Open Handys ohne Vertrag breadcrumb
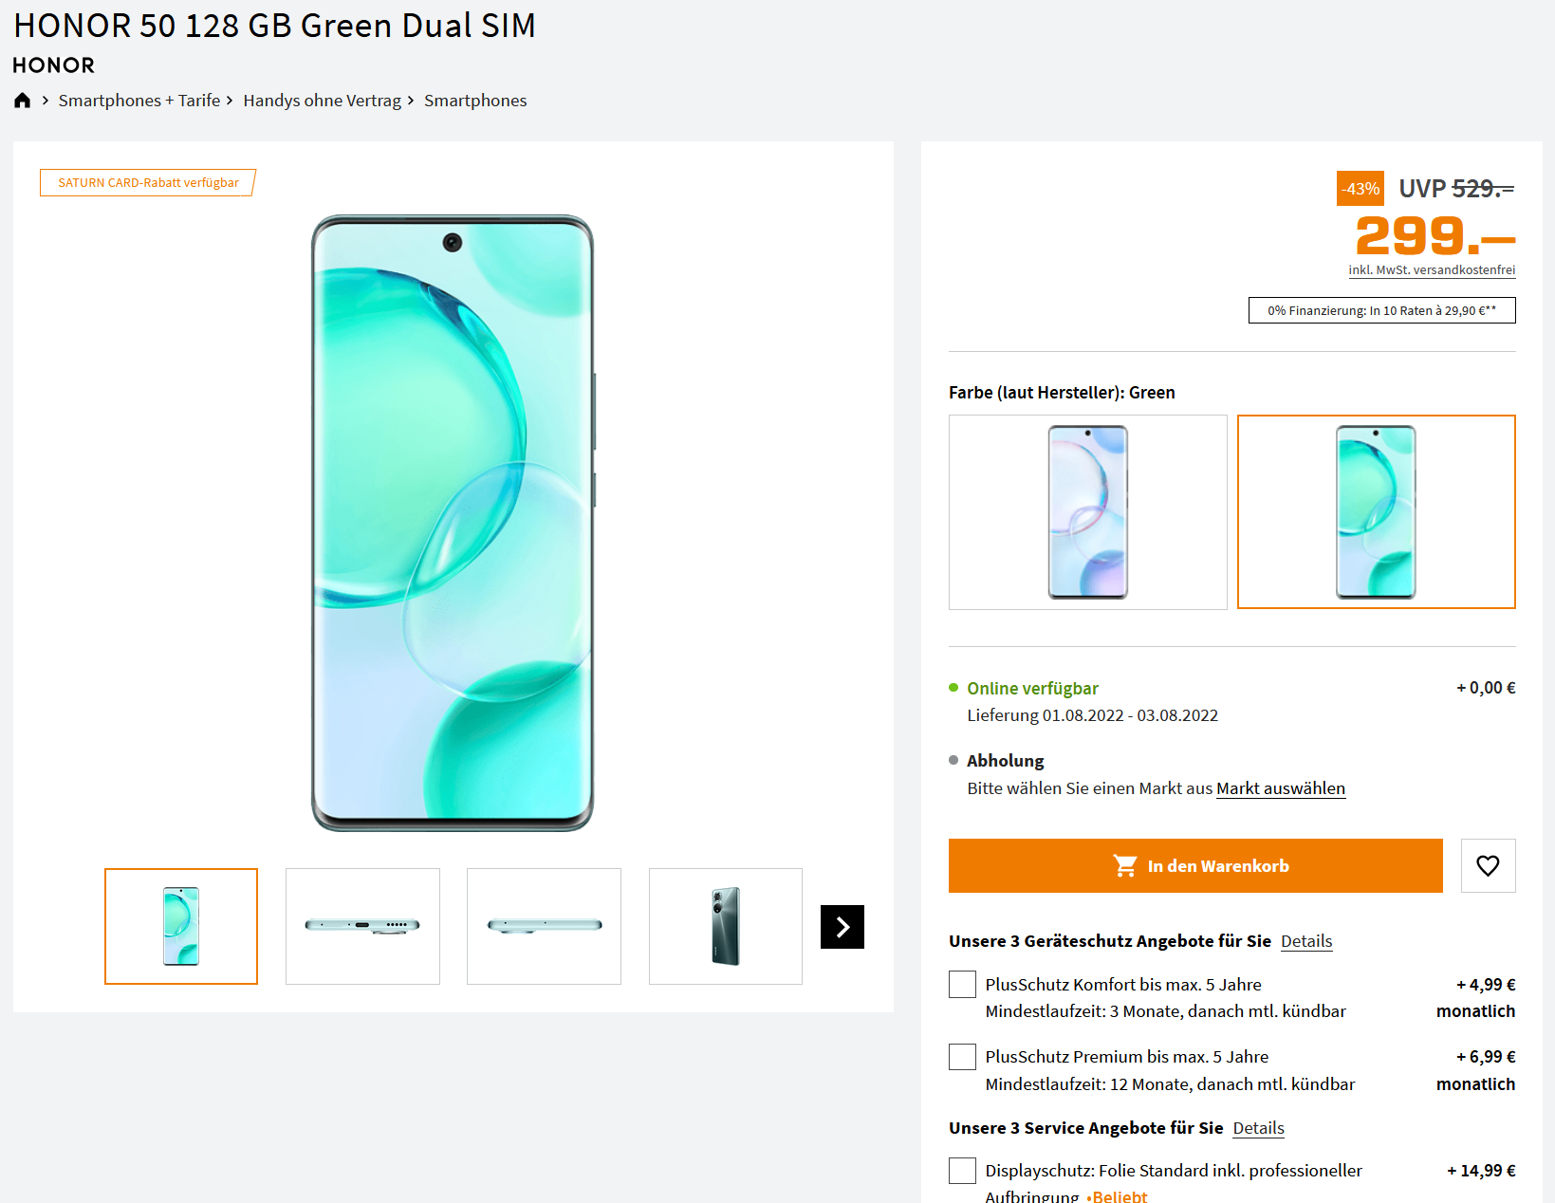 [x=323, y=101]
